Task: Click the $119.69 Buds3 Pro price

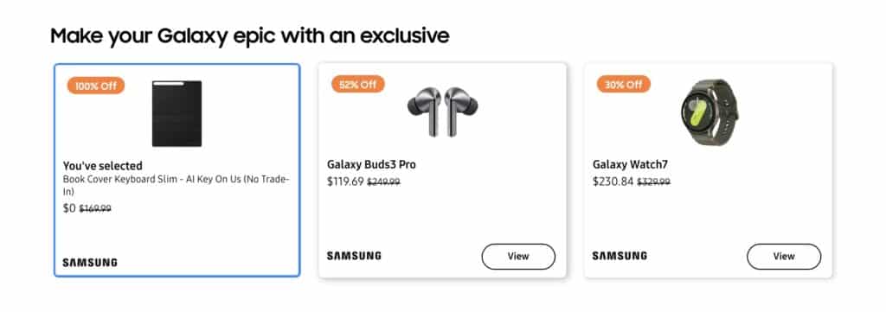Action: point(345,181)
